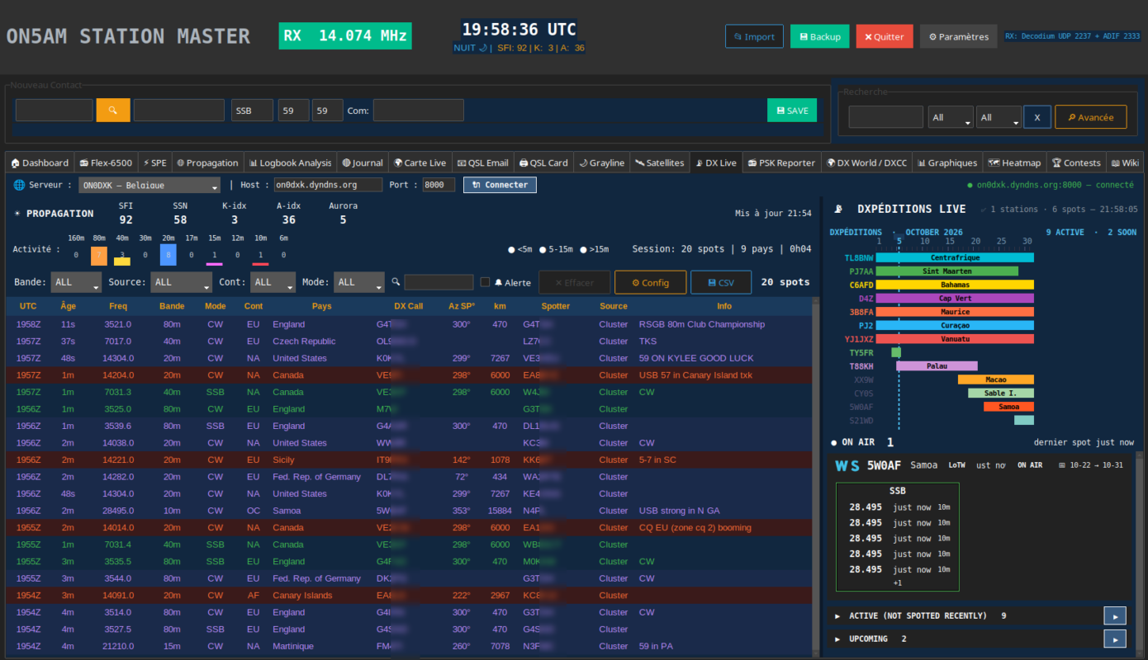The image size is (1148, 660).
Task: Enable the Alerte checkbox
Action: pyautogui.click(x=486, y=282)
